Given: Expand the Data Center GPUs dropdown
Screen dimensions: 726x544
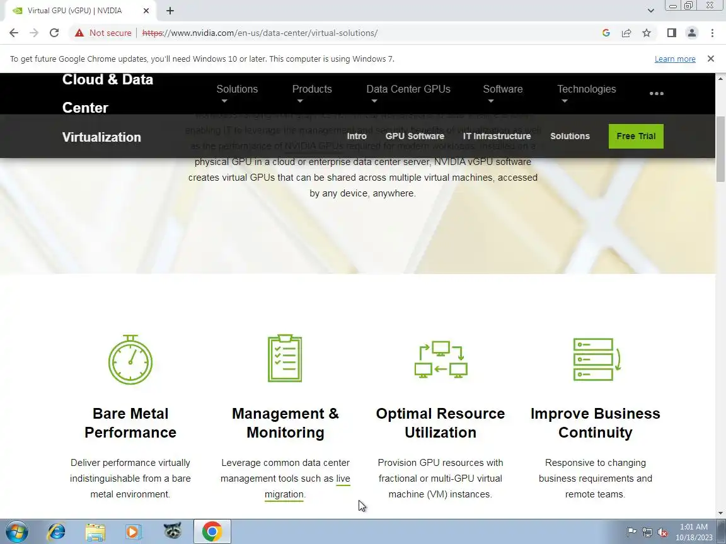Looking at the screenshot, I should pyautogui.click(x=408, y=93).
